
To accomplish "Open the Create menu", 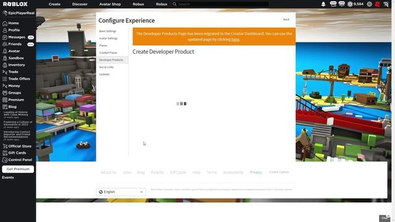I will coord(54,4).
